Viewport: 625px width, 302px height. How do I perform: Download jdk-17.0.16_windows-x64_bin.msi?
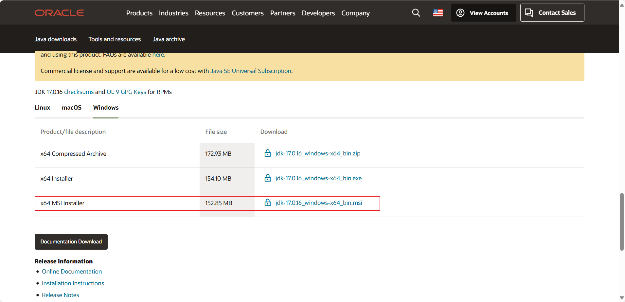point(319,203)
